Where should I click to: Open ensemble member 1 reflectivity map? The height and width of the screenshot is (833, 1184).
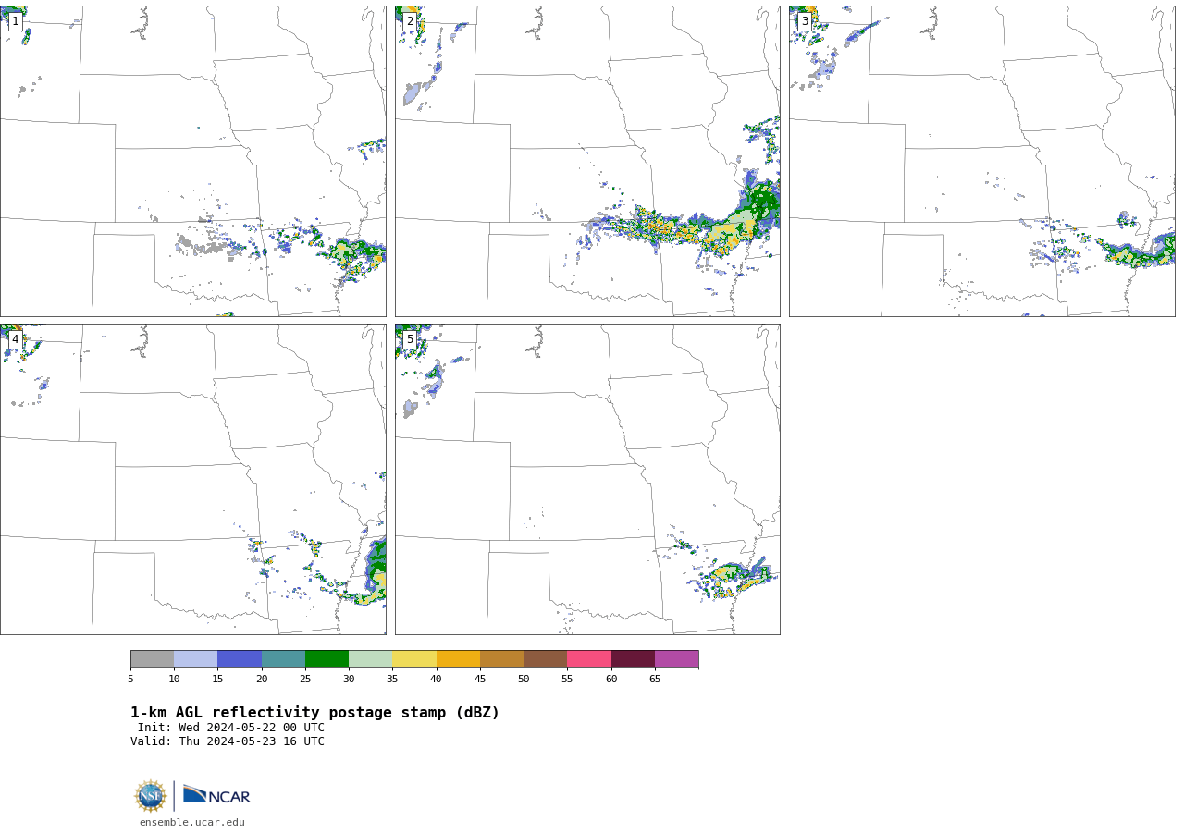click(x=192, y=161)
